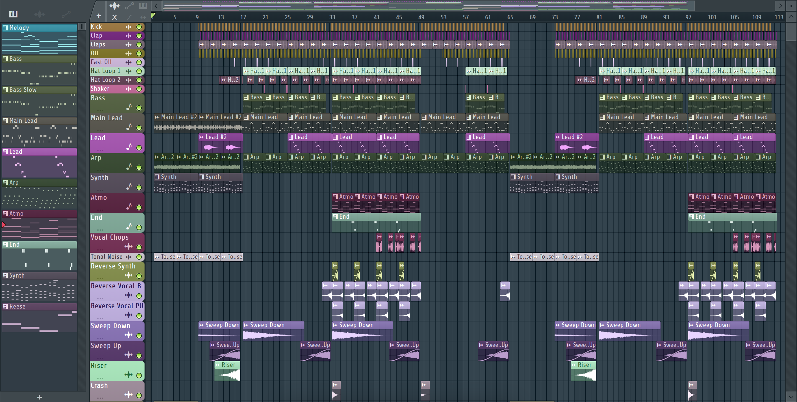Image resolution: width=797 pixels, height=402 pixels.
Task: Click the playlist vertical scroll down arrow
Action: 791,397
